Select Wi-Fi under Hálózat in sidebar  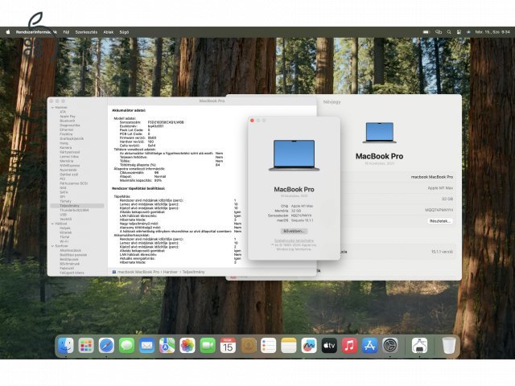tap(64, 241)
